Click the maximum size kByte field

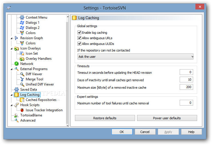click(186, 87)
